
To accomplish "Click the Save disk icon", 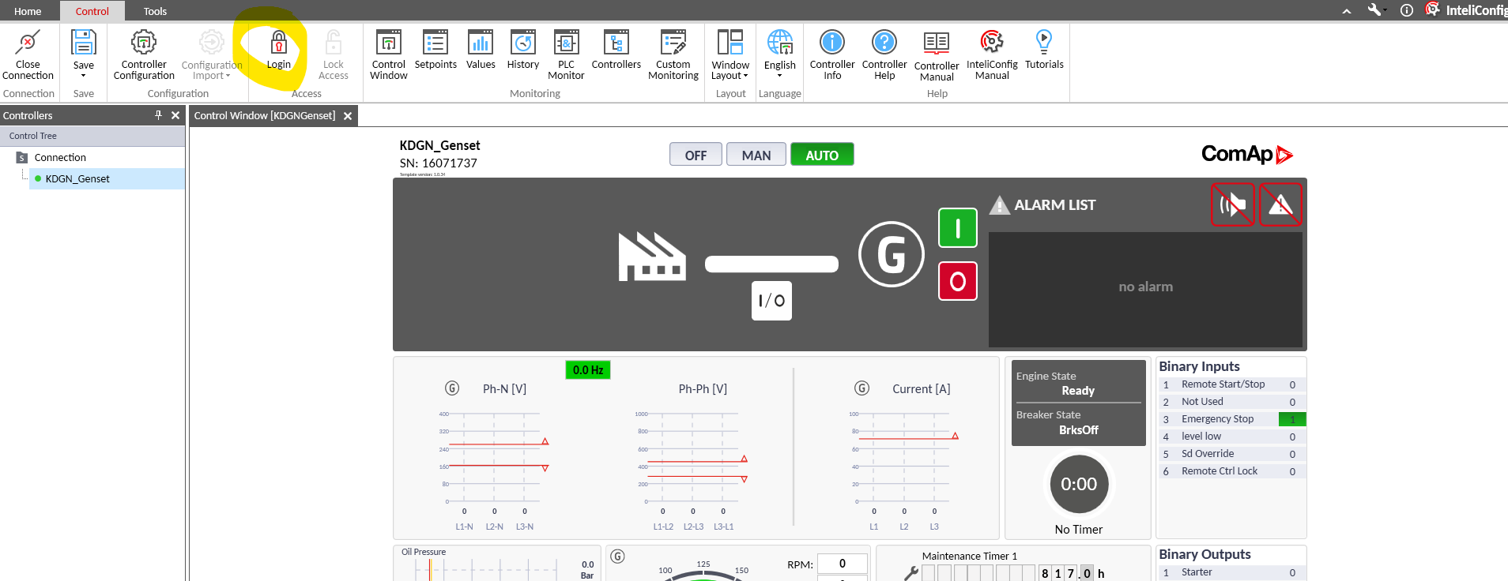I will tap(84, 42).
